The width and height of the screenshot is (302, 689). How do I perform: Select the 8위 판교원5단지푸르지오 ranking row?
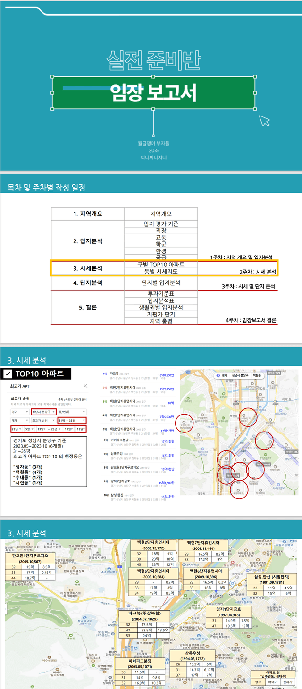click(139, 468)
